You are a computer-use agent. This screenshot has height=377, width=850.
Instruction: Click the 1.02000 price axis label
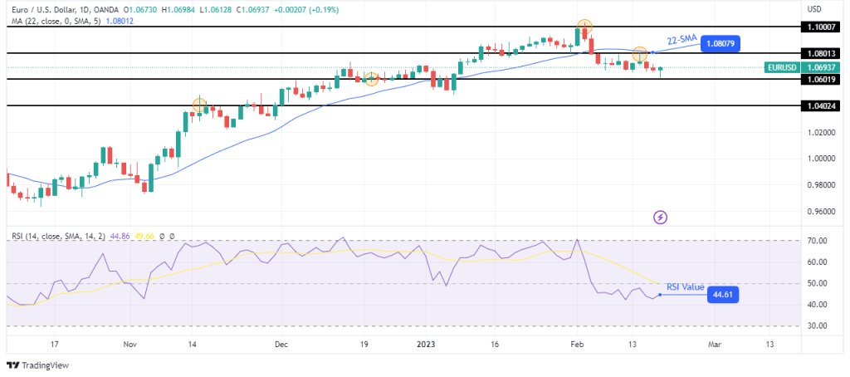pyautogui.click(x=819, y=132)
